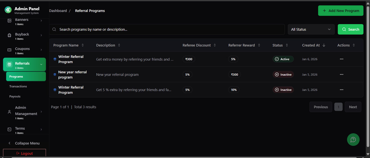Click the Coupons ticket icon
This screenshot has width=370, height=158.
pos(10,50)
